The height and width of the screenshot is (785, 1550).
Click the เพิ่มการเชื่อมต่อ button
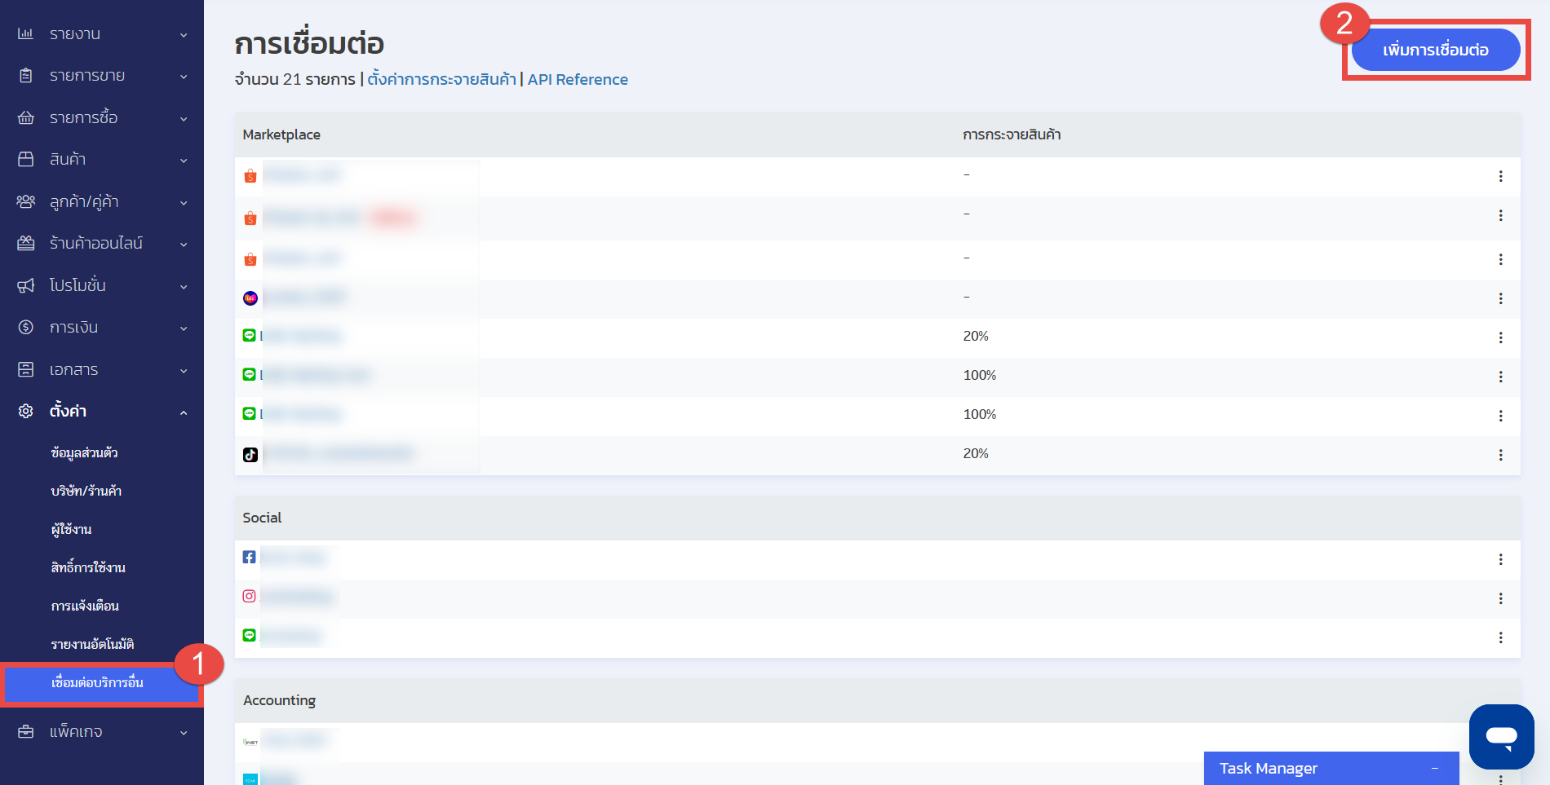point(1435,51)
